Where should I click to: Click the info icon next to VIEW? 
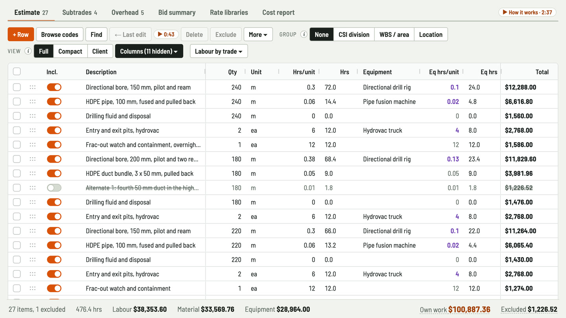28,51
